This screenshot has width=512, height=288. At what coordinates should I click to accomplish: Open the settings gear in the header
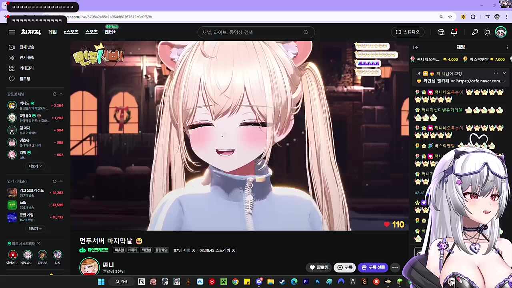488,32
